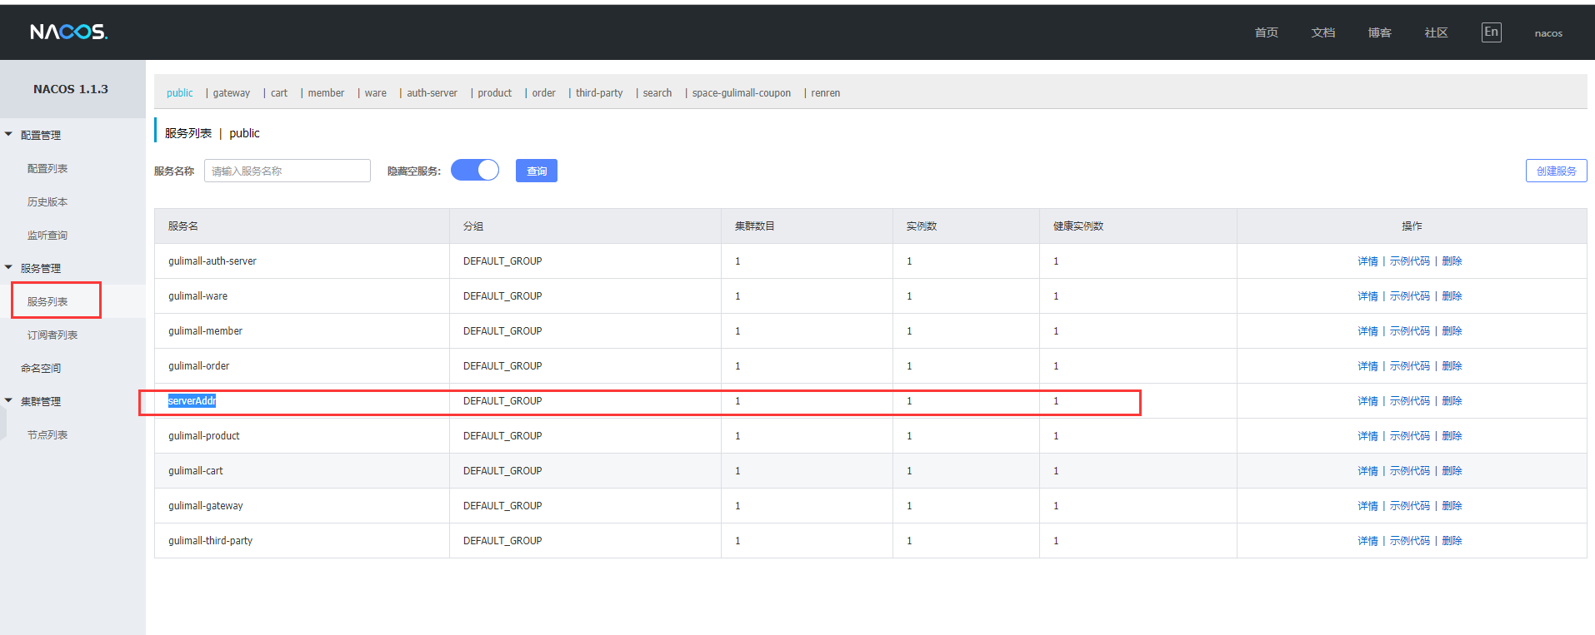The height and width of the screenshot is (635, 1595).
Task: Go to 首页 in the top navigation
Action: [1266, 32]
